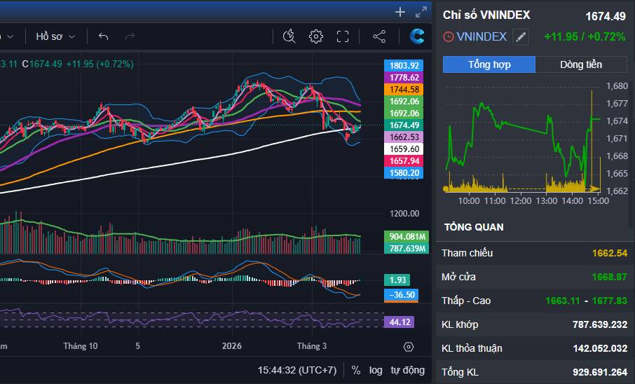635x384 pixels.
Task: Undo last chart action
Action: [x=103, y=36]
